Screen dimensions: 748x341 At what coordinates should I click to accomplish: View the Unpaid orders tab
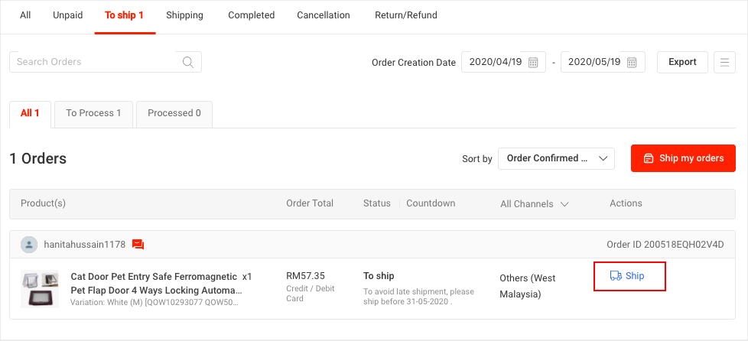click(68, 15)
